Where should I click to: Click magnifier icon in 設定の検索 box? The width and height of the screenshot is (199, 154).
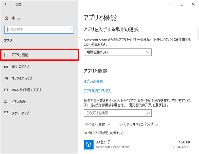coord(70,29)
